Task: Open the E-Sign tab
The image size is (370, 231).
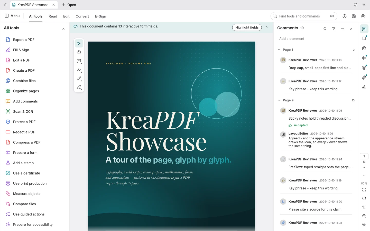Action: pyautogui.click(x=100, y=16)
